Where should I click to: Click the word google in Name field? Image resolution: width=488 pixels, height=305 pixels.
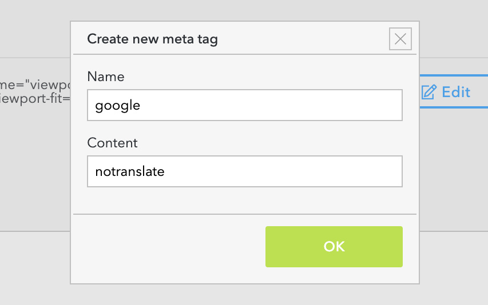118,106
